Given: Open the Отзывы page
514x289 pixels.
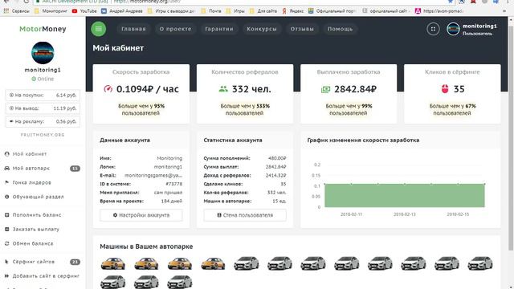Looking at the screenshot, I should pos(302,29).
